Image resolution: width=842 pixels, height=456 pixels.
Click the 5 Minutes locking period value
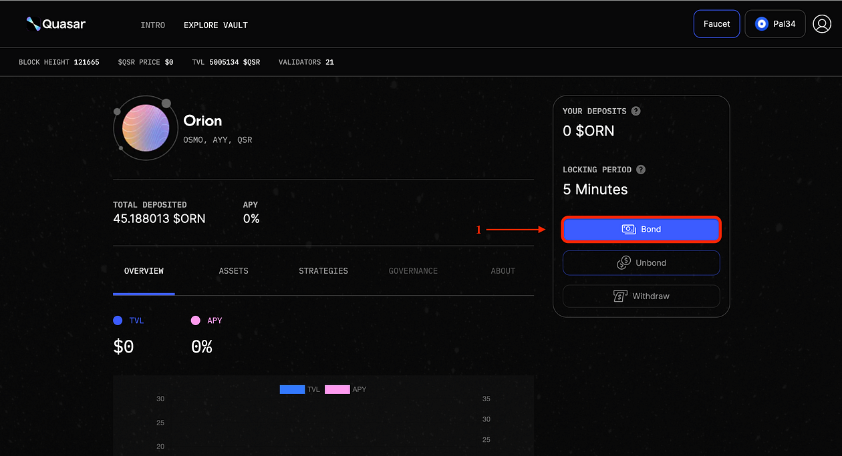[x=595, y=190]
